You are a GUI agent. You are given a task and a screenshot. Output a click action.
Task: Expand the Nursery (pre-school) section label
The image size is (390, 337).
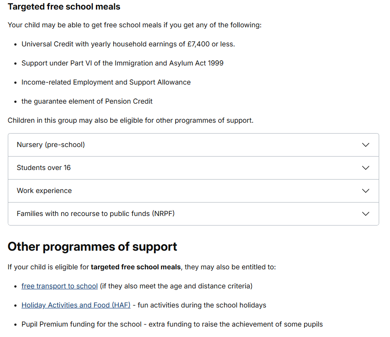tap(51, 145)
